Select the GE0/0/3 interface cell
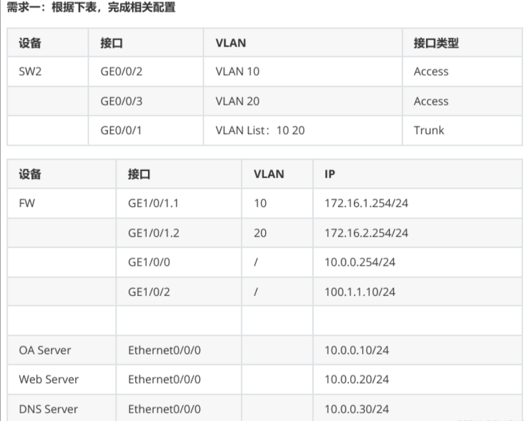 (x=146, y=101)
